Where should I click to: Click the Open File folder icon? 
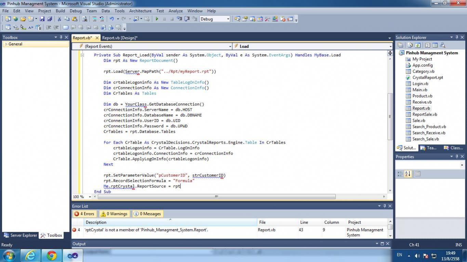coord(23,19)
